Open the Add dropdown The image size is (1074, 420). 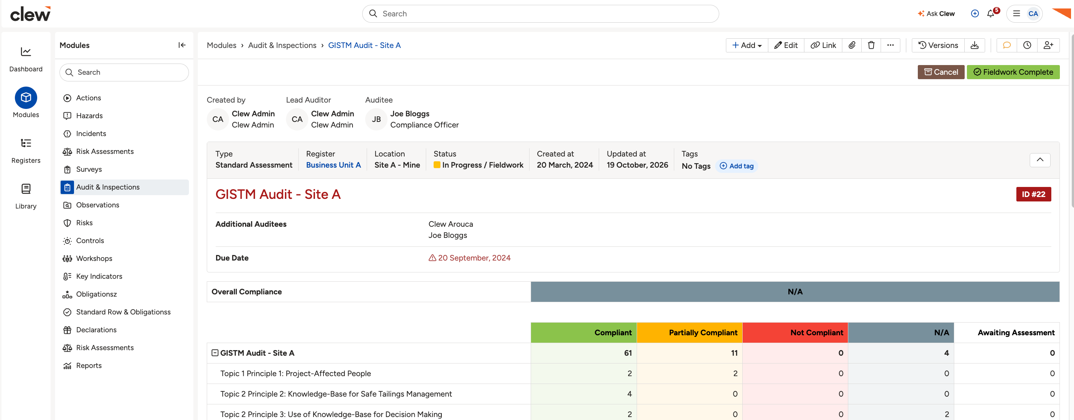point(747,45)
